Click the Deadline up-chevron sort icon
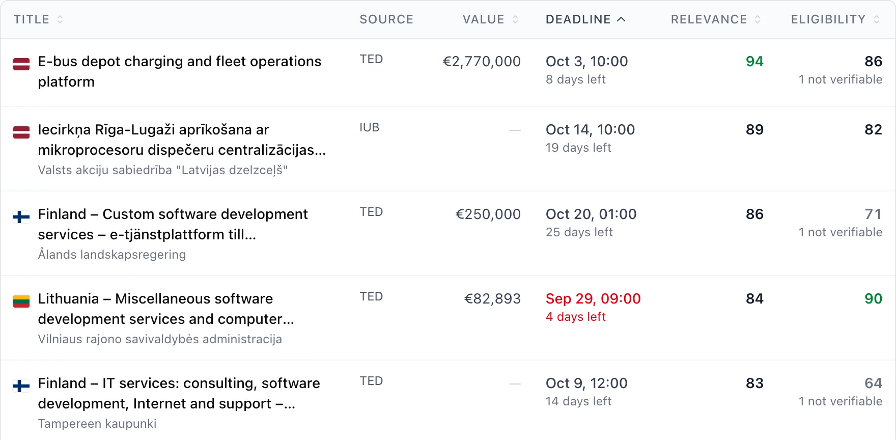896x440 pixels. pos(621,19)
